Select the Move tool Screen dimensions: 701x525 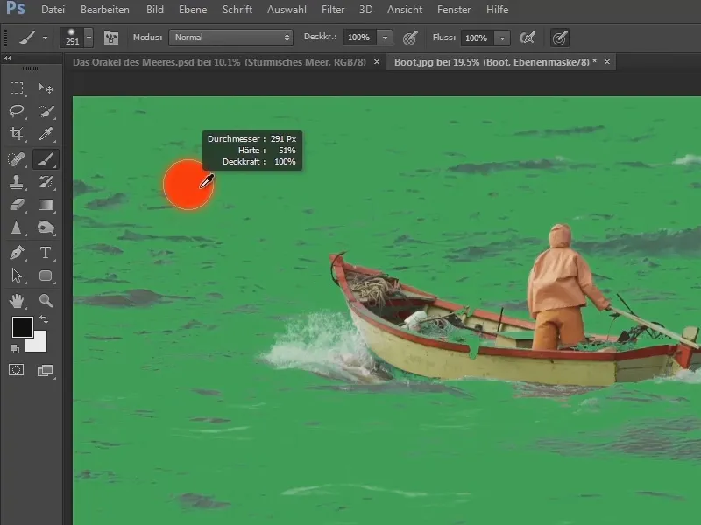click(46, 88)
